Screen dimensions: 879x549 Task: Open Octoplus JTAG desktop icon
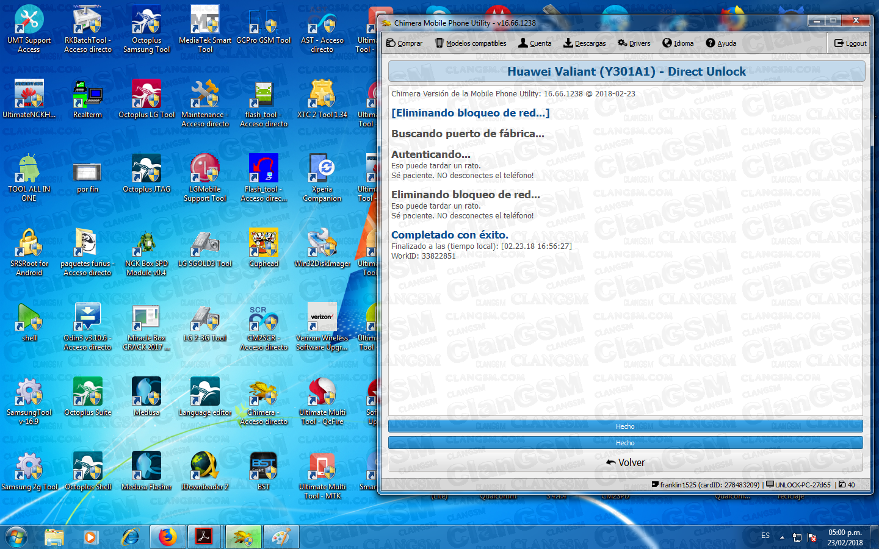click(x=146, y=173)
